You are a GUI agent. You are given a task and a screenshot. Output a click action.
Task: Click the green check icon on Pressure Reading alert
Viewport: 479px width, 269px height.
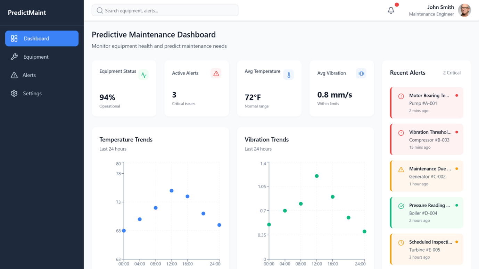pos(401,206)
